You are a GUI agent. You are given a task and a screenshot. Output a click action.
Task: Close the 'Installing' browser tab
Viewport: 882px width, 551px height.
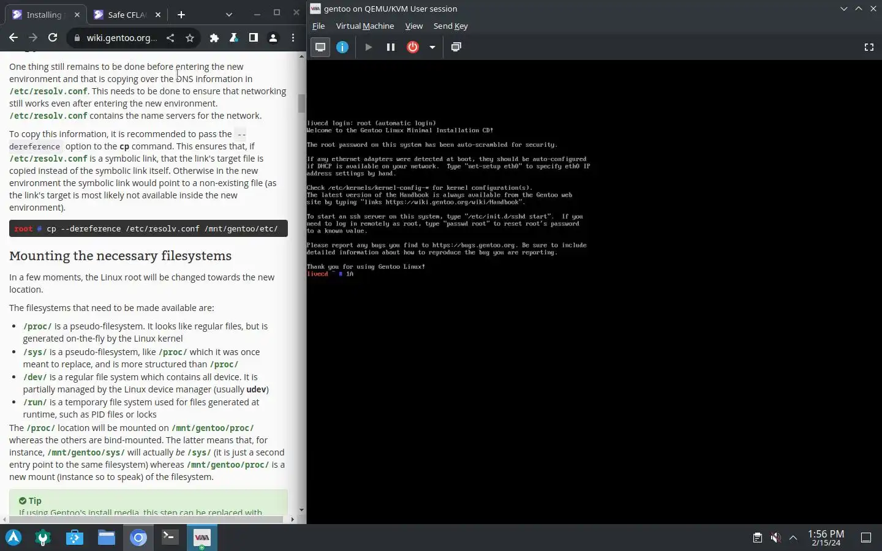point(77,15)
